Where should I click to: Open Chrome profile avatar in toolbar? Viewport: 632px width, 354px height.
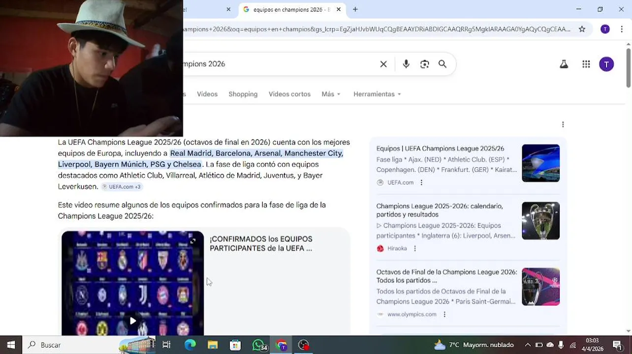605,29
